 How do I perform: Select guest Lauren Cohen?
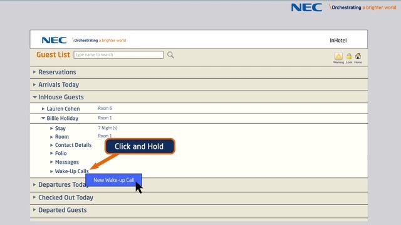63,109
